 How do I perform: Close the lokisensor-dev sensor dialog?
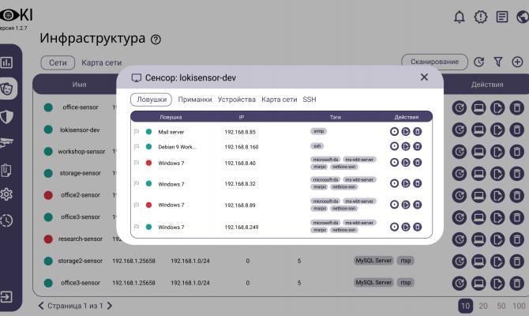pos(424,77)
